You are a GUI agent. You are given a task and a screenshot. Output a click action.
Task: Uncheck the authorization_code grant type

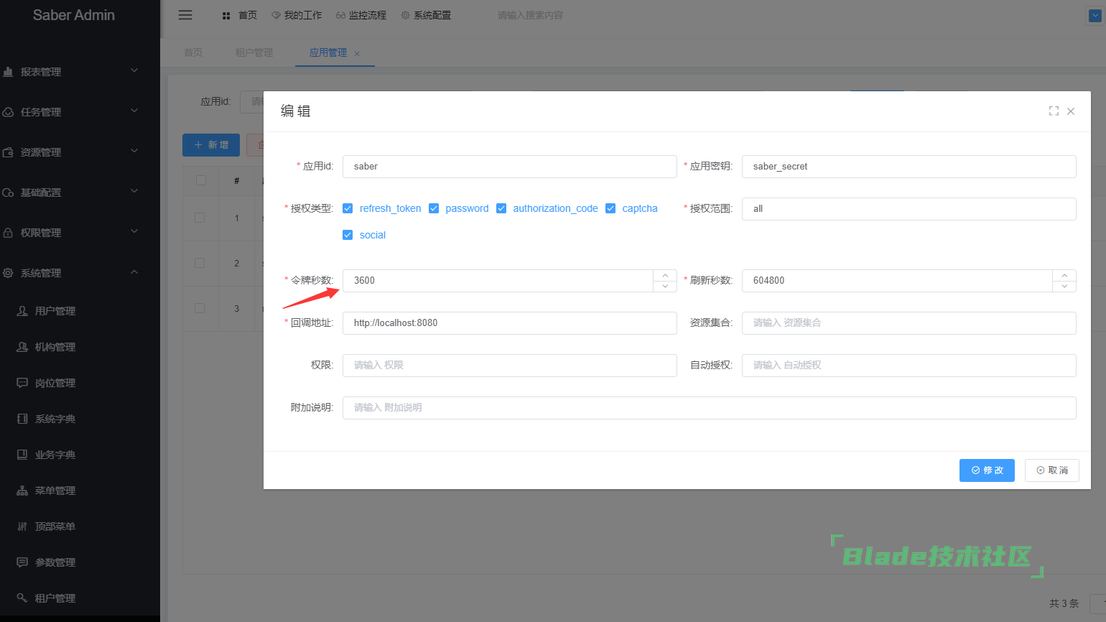coord(501,208)
